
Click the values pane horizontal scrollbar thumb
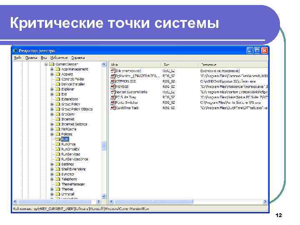[154, 202]
